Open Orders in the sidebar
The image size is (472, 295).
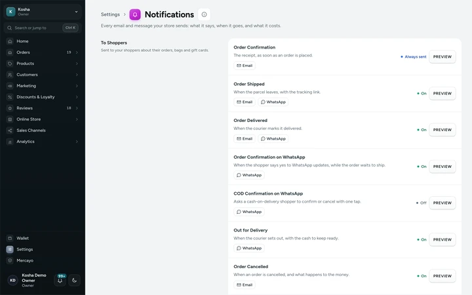point(43,52)
